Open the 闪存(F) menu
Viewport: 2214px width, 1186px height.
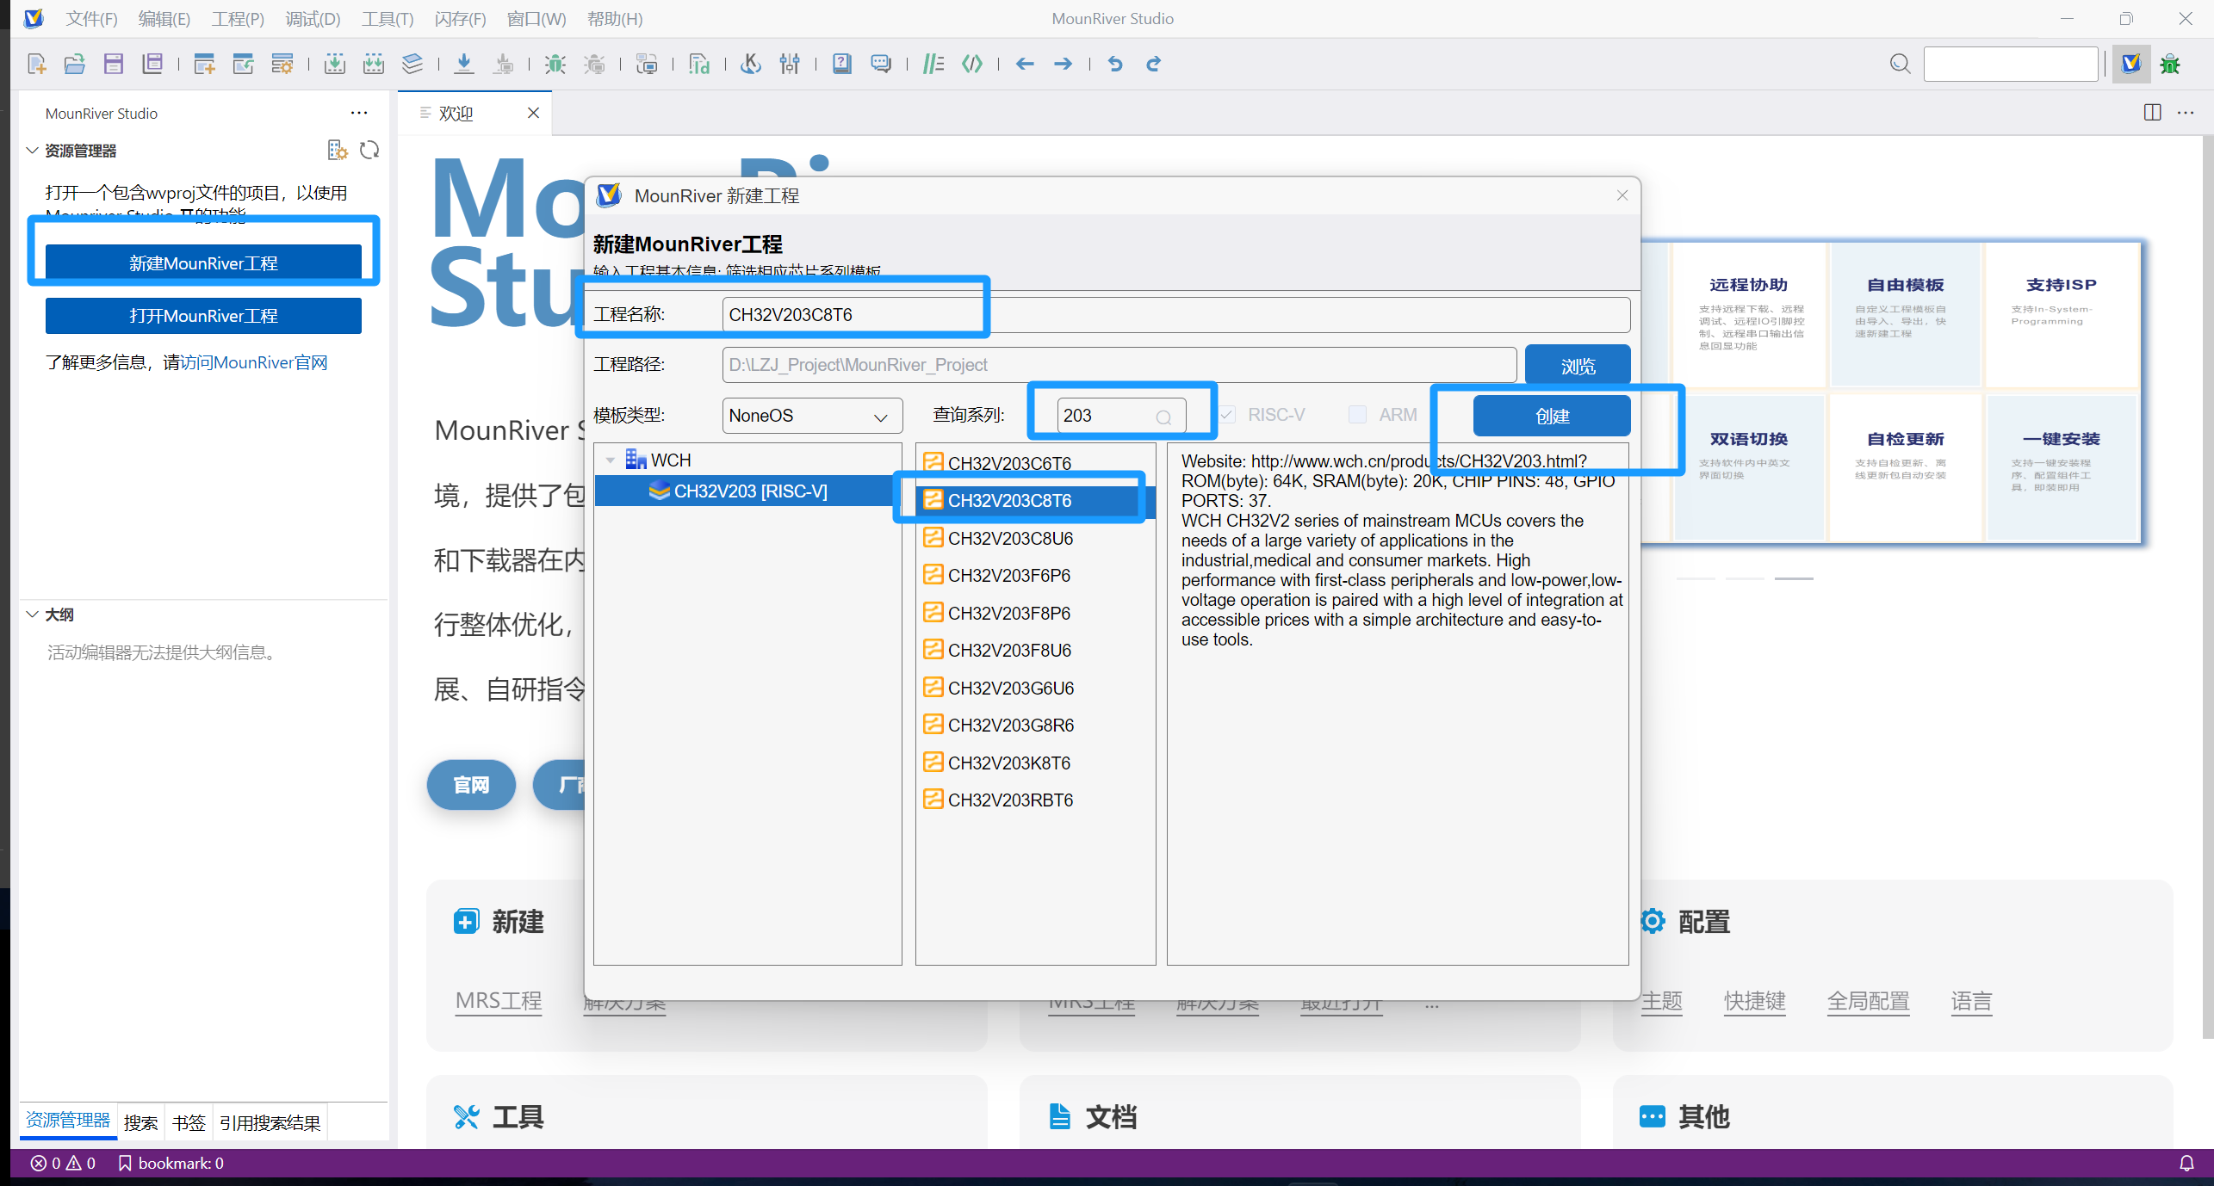click(460, 19)
